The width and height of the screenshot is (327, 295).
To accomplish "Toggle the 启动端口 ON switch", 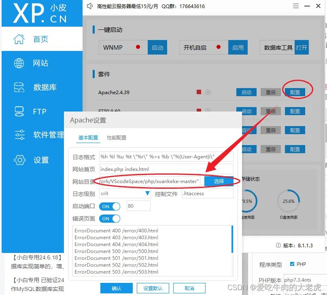I will tap(110, 206).
